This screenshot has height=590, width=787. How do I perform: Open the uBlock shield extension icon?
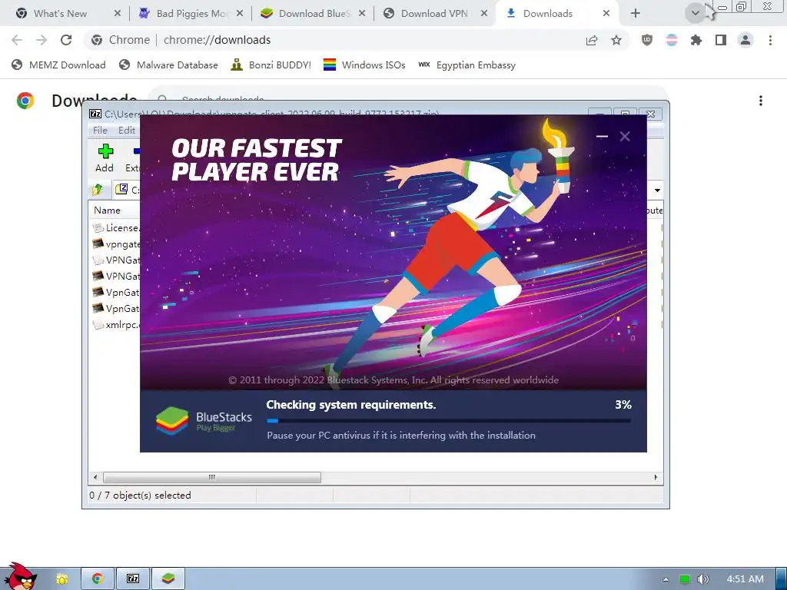[647, 40]
